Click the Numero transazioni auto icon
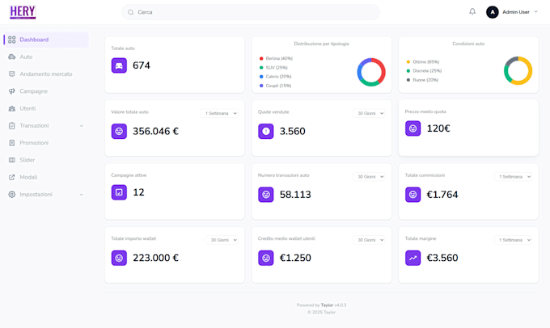 click(266, 195)
